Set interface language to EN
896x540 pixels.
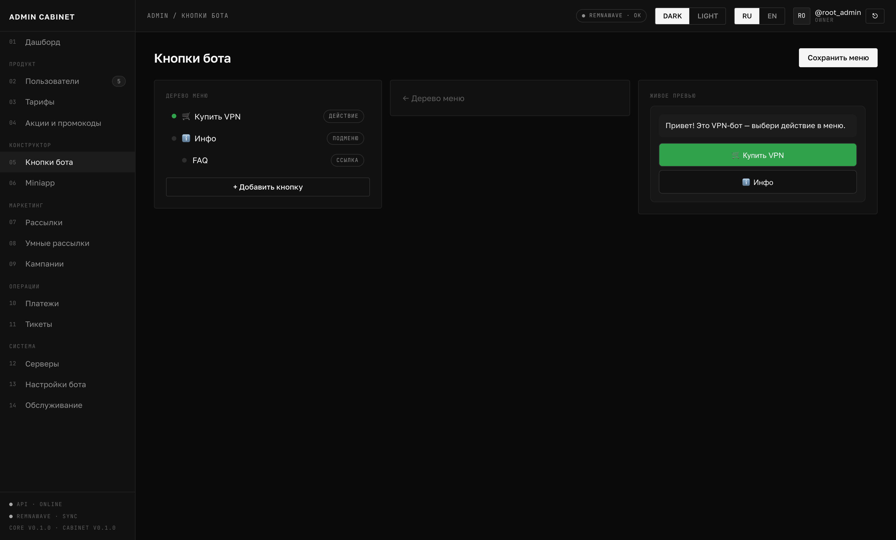[x=772, y=16]
